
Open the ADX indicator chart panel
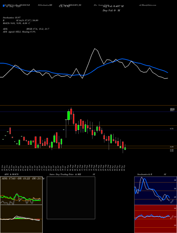pos(21,191)
